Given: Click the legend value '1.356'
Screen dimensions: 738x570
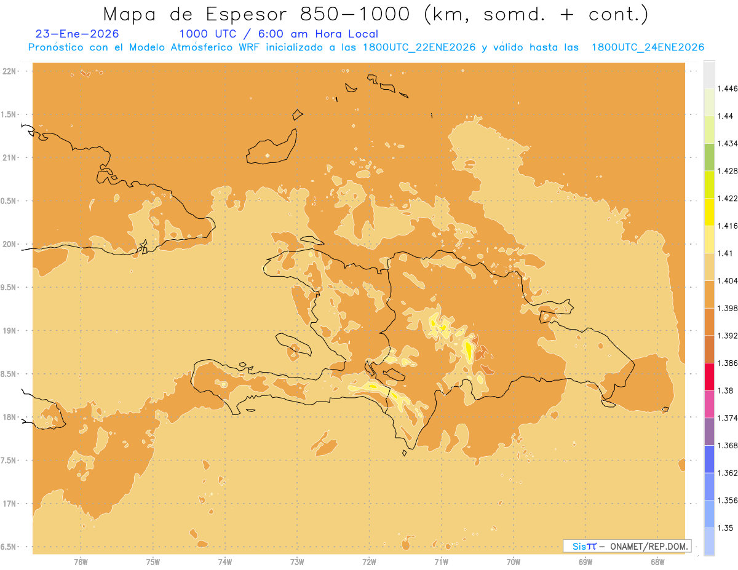Looking at the screenshot, I should (728, 501).
